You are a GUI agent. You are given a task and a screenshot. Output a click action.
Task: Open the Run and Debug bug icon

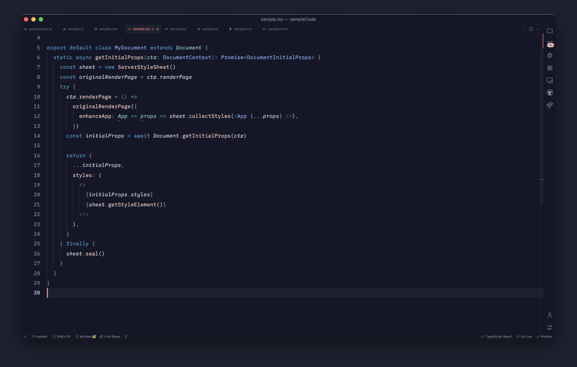coord(550,55)
